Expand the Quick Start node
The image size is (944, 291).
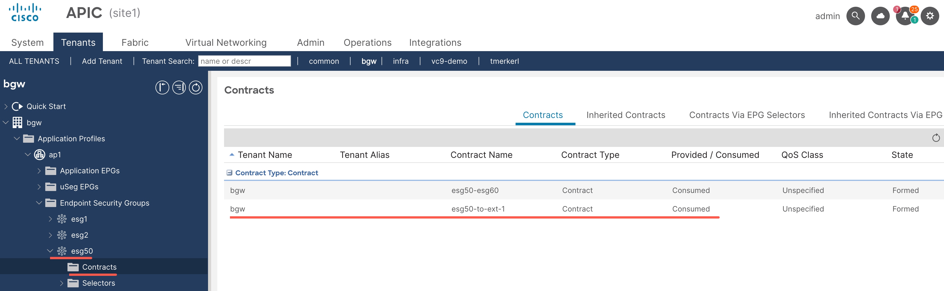click(6, 106)
